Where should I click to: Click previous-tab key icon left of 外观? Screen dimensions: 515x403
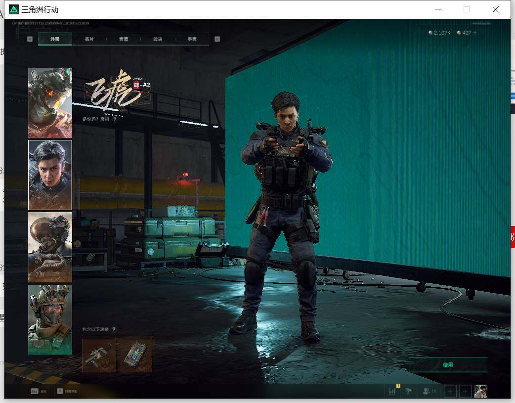[30, 39]
